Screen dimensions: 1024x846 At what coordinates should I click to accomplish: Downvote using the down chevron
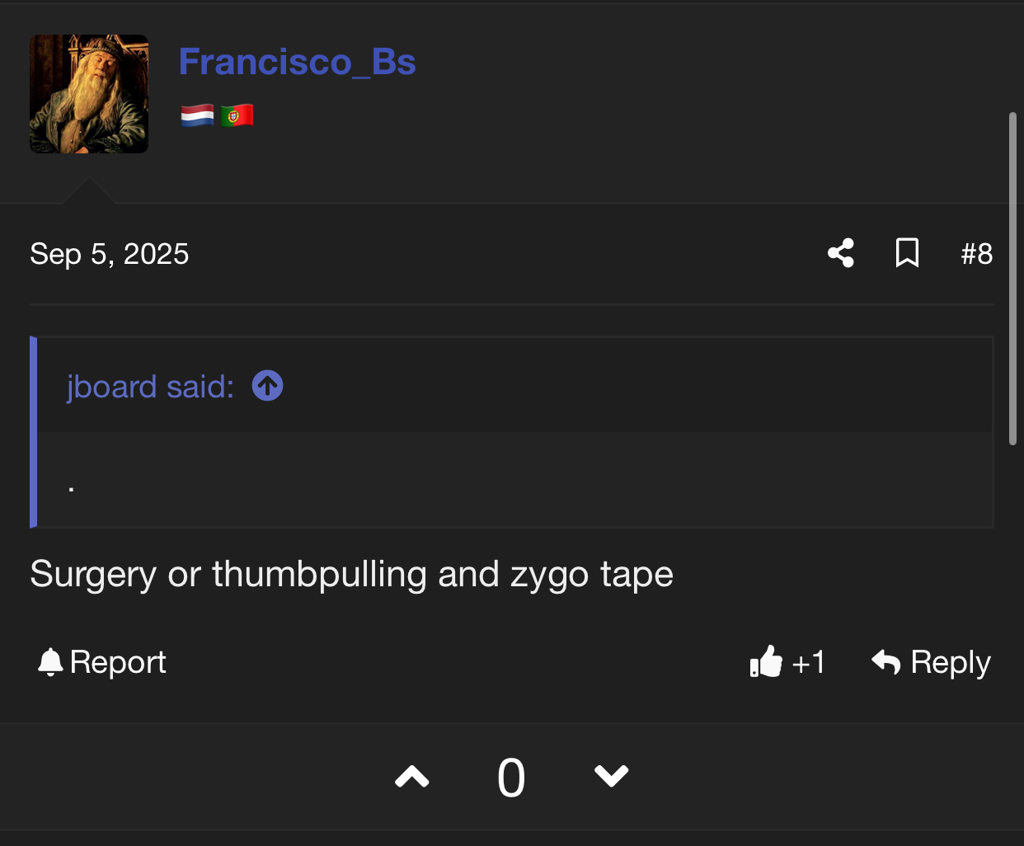(x=611, y=777)
